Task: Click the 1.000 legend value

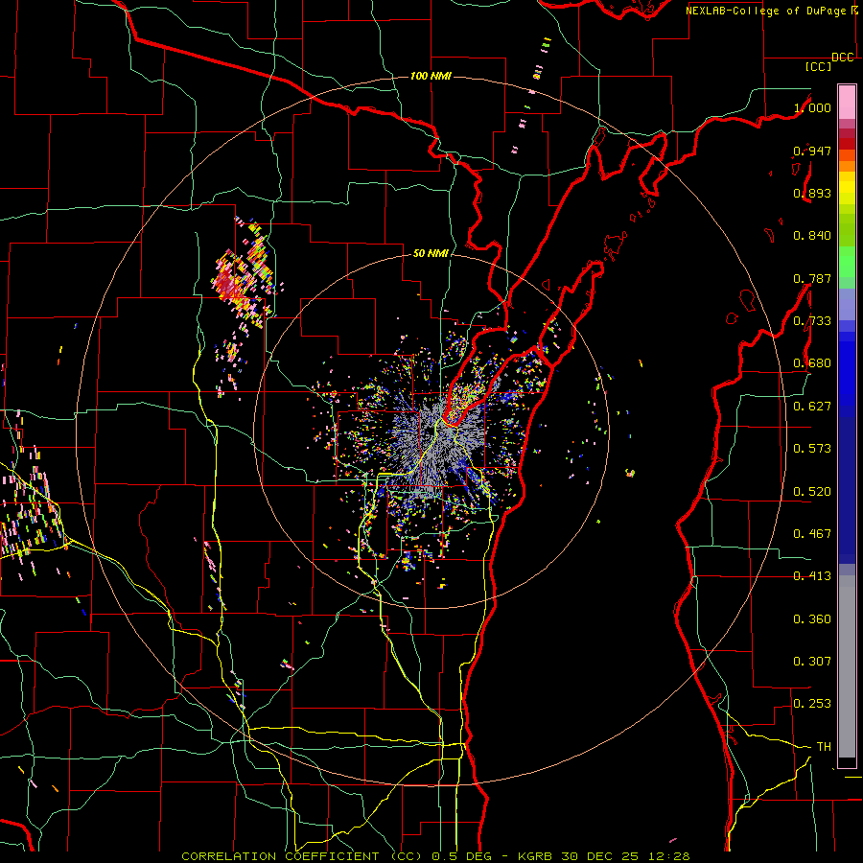Action: click(x=812, y=107)
